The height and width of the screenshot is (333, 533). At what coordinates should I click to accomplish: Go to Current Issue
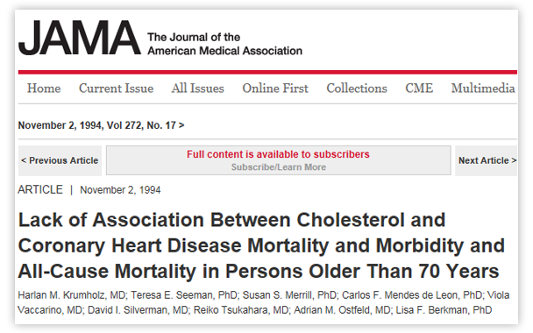tap(117, 89)
